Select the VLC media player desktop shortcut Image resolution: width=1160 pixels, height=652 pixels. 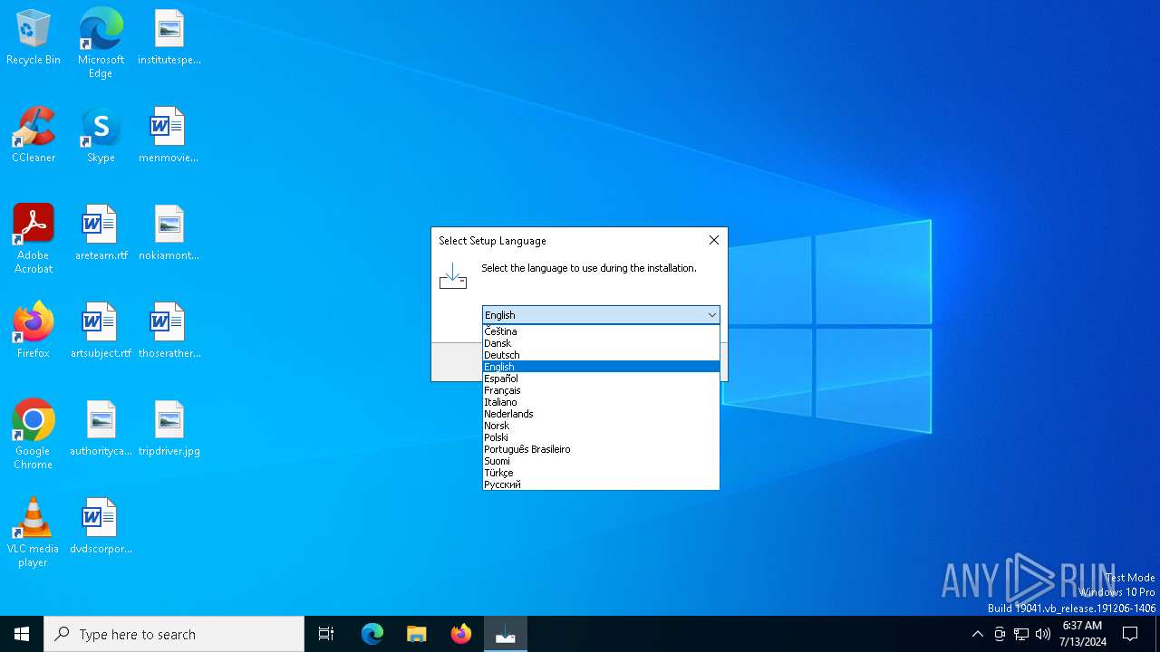point(34,532)
